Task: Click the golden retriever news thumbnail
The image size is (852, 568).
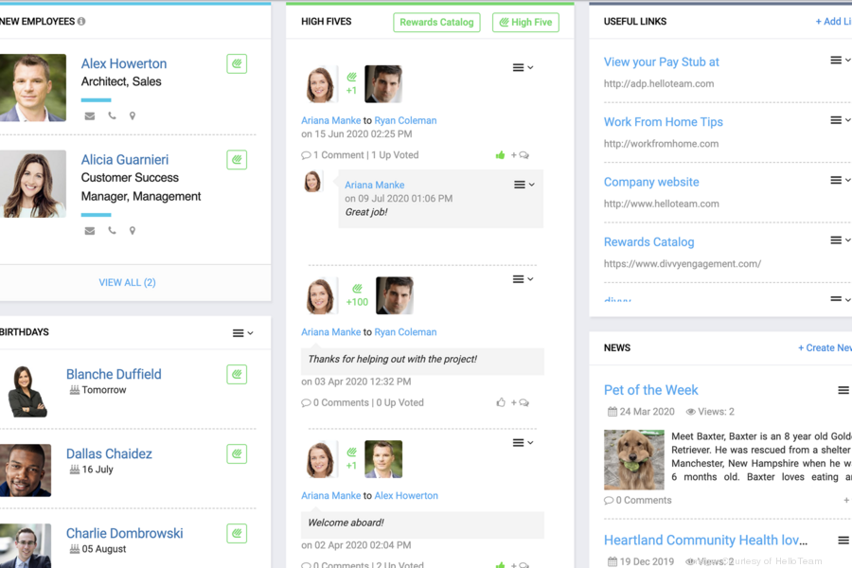Action: click(633, 460)
